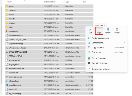Open the Compress to... submenu
132x96 pixels.
coord(106,43)
